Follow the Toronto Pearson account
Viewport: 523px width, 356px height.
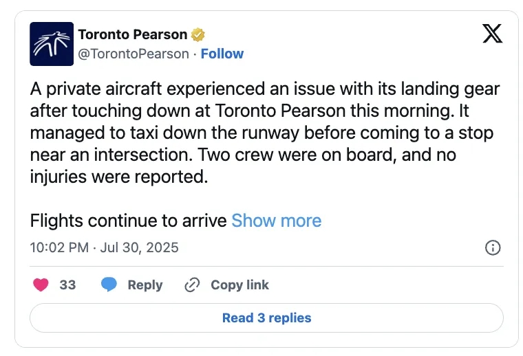222,54
